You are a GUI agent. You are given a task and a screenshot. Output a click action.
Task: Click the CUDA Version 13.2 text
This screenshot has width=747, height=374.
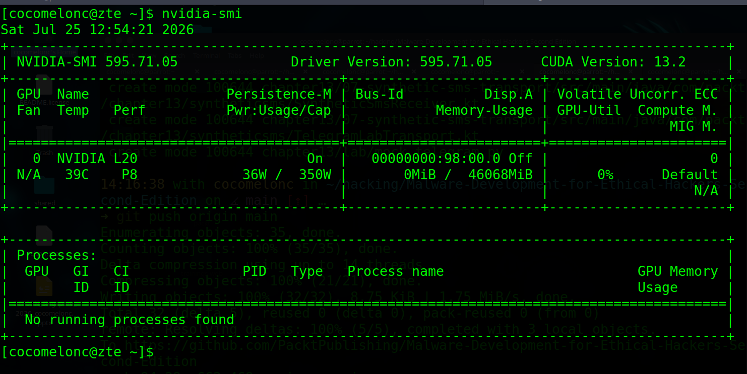tap(613, 62)
